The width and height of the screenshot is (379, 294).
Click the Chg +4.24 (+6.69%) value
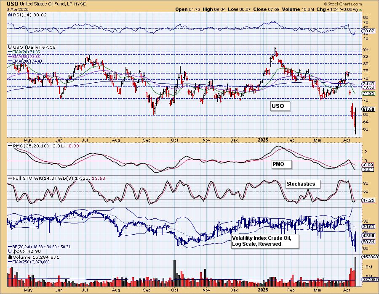coord(337,9)
